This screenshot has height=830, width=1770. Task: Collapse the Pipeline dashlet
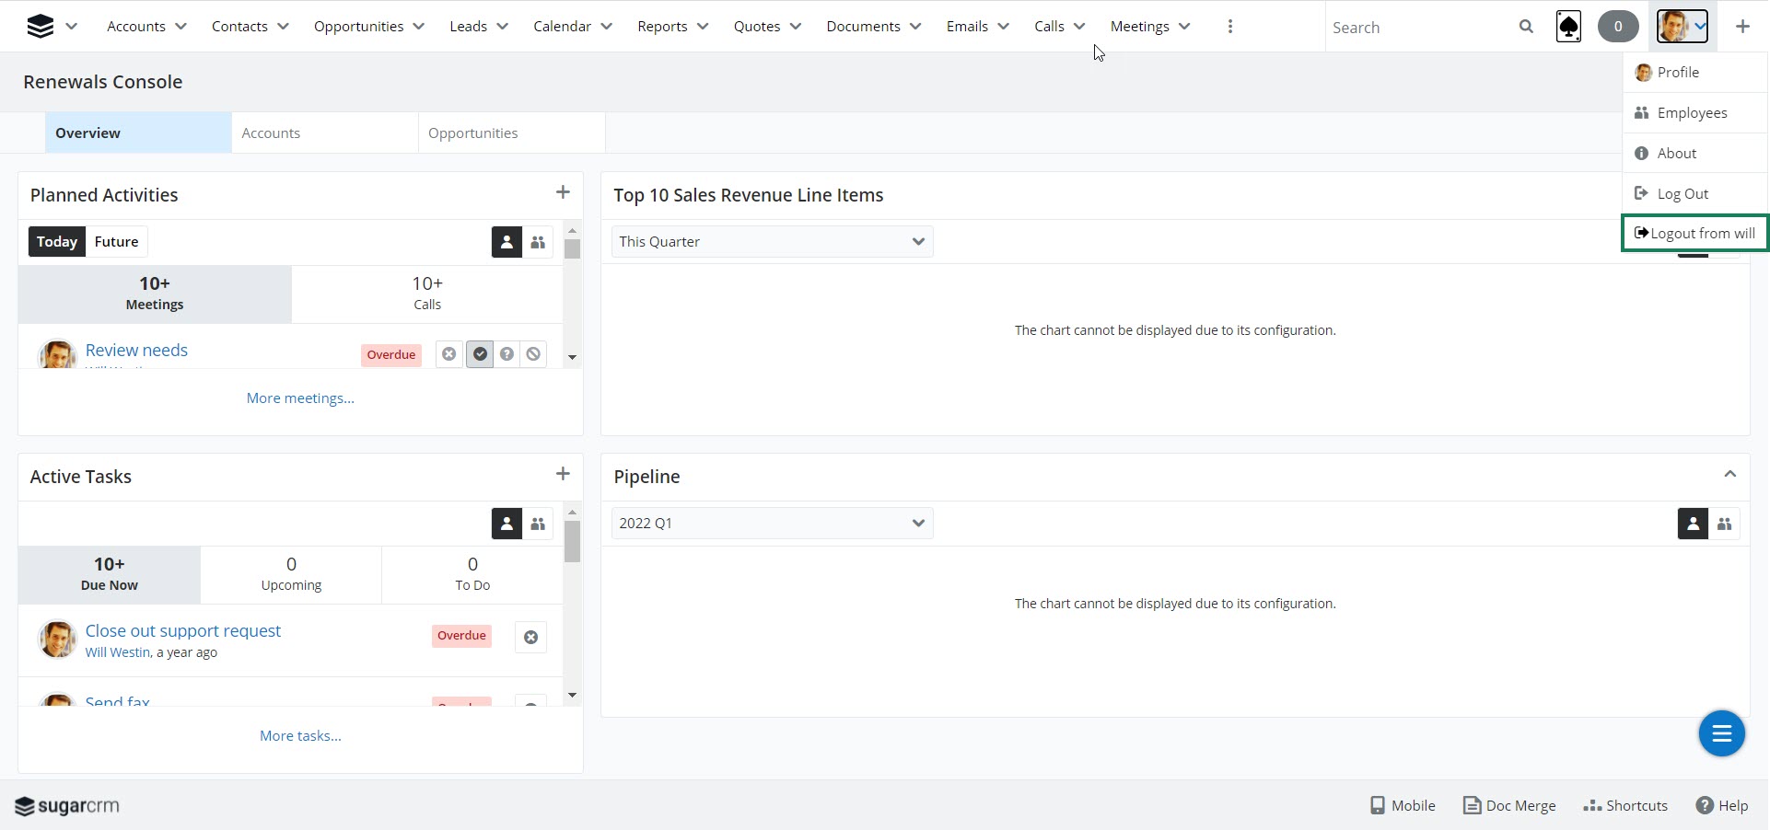pyautogui.click(x=1729, y=475)
